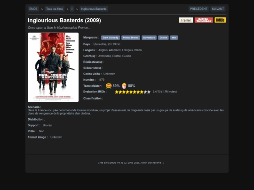Open the Tous les films breadcrumb

pyautogui.click(x=55, y=9)
